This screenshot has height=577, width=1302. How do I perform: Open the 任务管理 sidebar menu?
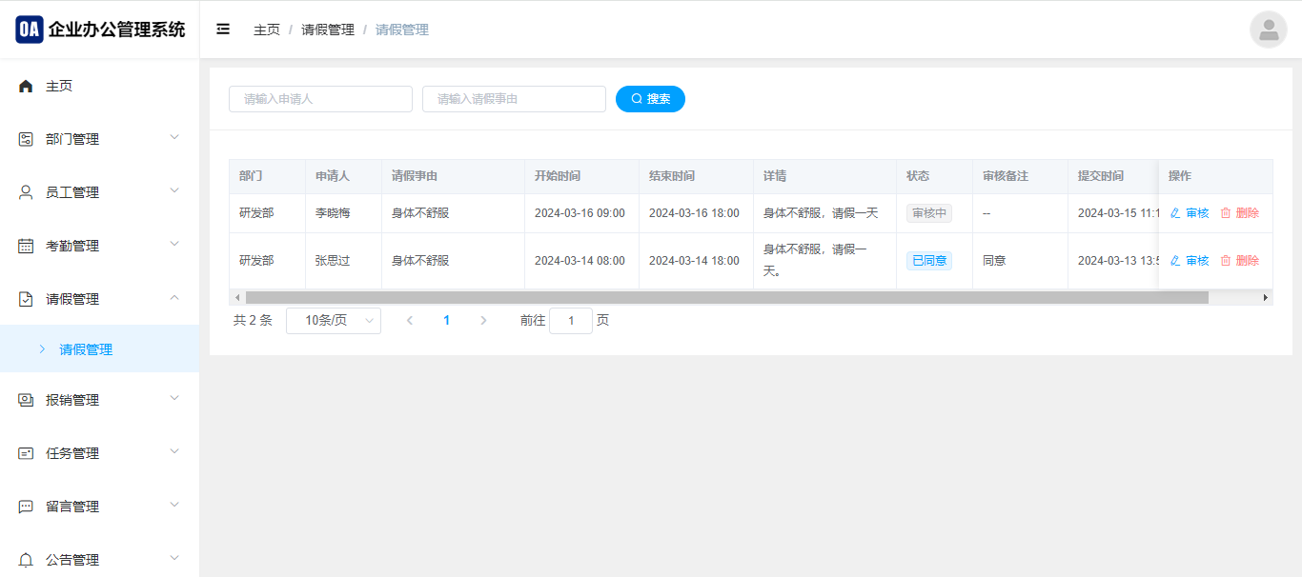(72, 453)
